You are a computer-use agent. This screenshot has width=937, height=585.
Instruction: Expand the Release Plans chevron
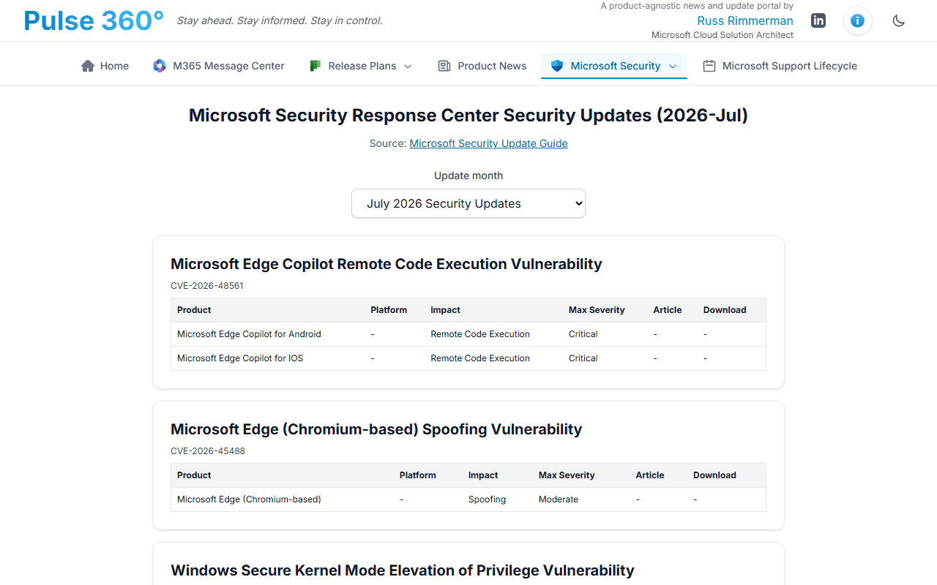click(408, 66)
